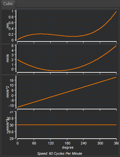Click the '15' tick on acceleration axis
This screenshot has width=120, height=157.
11,80
